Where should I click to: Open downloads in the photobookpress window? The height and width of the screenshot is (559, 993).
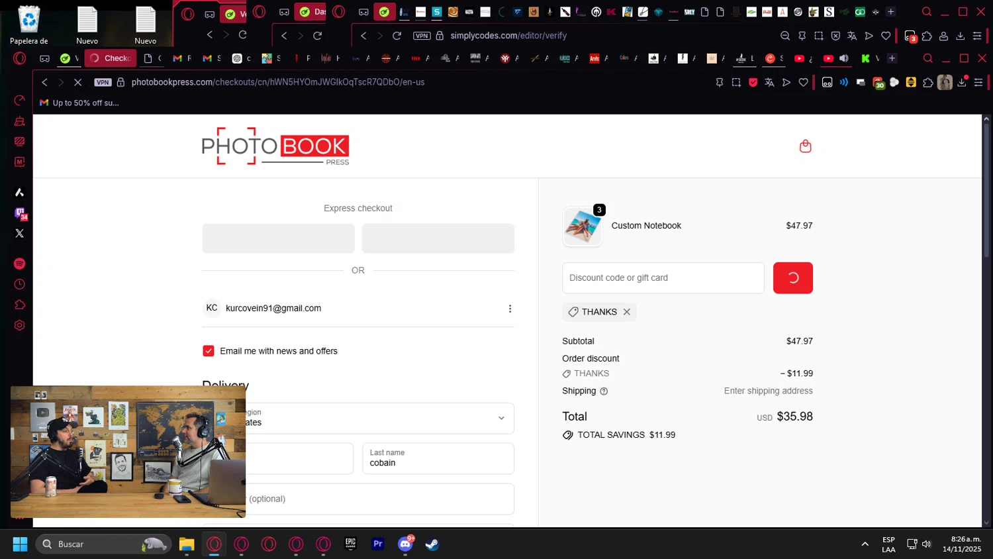coord(962,83)
